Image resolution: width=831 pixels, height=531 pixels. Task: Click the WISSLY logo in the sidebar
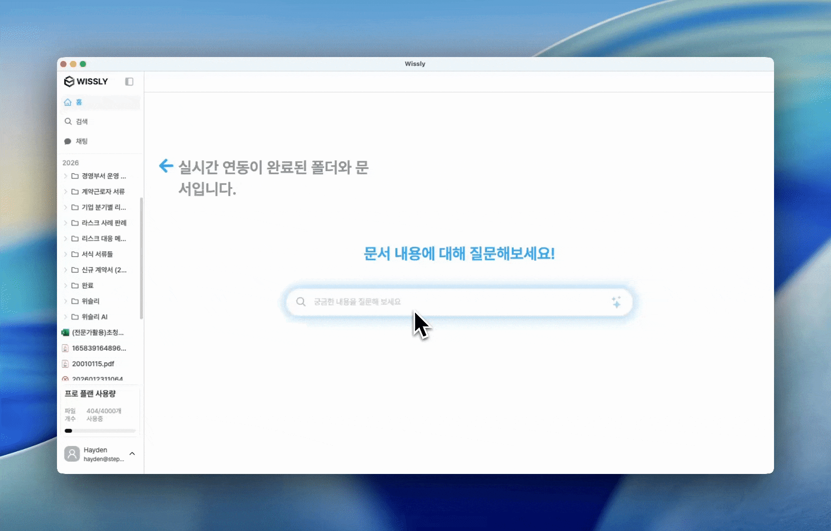pyautogui.click(x=86, y=82)
